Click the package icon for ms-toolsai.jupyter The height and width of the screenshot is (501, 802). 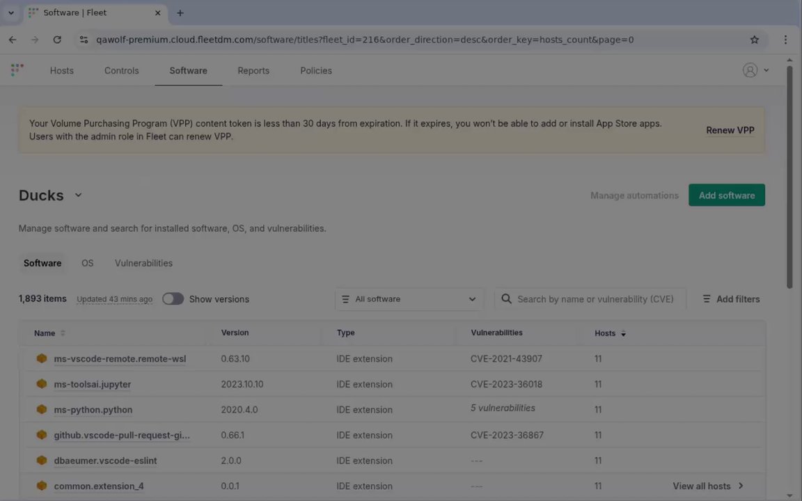pos(42,384)
